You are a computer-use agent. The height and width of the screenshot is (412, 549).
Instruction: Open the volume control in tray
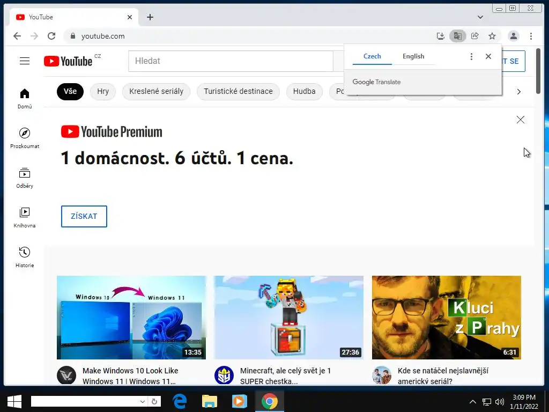(x=500, y=402)
